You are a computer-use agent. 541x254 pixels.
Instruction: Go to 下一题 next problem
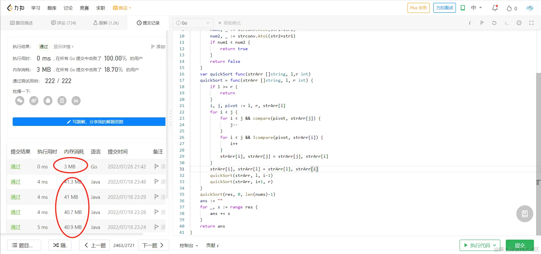(x=154, y=245)
